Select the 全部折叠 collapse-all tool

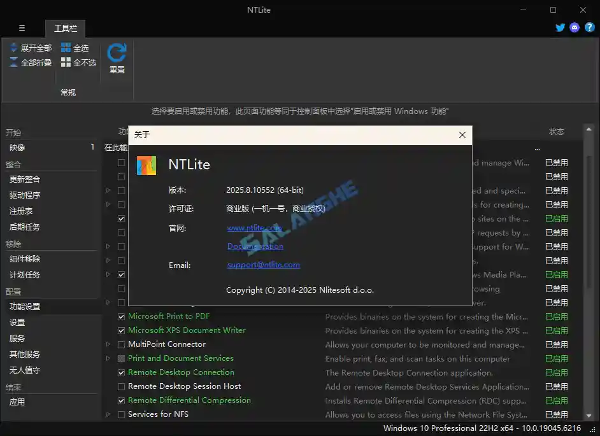[31, 61]
